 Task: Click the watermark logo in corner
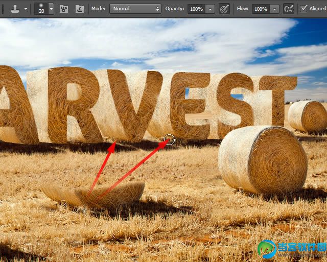(x=267, y=249)
